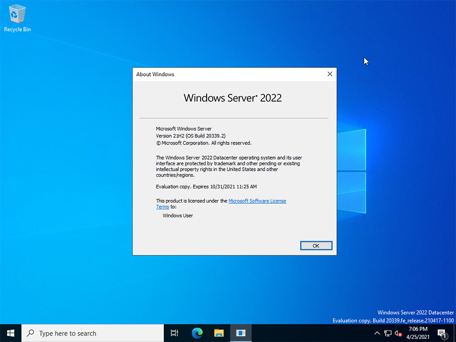Open the Microsoft Software License Terms link
The height and width of the screenshot is (342, 456).
point(257,201)
